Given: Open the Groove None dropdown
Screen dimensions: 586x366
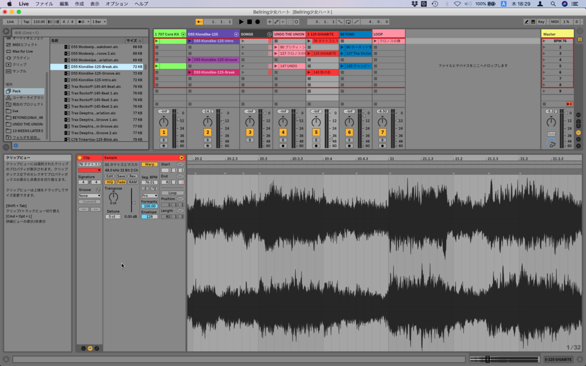Looking at the screenshot, I should click(x=89, y=196).
